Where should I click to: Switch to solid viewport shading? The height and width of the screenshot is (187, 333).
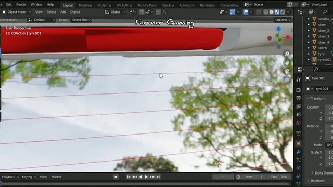pos(271,12)
